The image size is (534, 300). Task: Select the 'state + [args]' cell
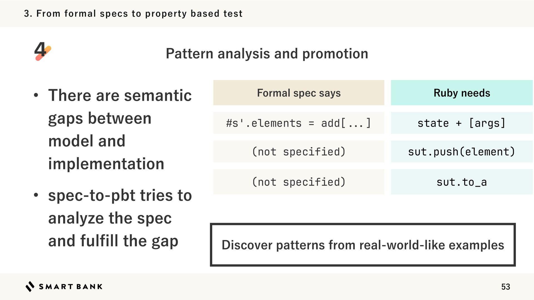pyautogui.click(x=462, y=123)
